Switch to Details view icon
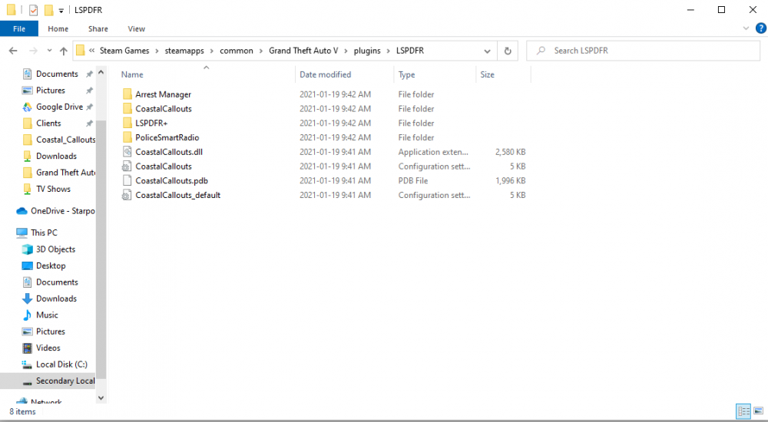This screenshot has width=768, height=422. pos(743,411)
